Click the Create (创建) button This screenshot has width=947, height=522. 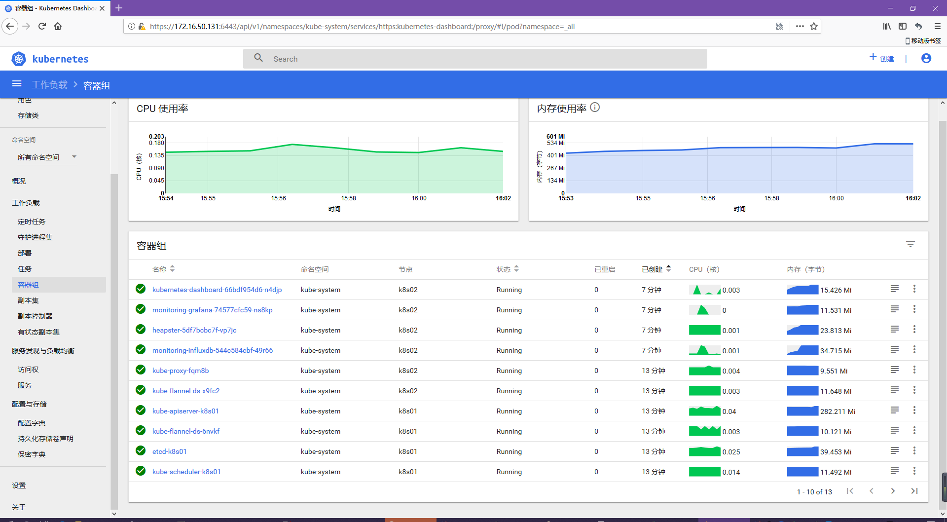tap(881, 58)
